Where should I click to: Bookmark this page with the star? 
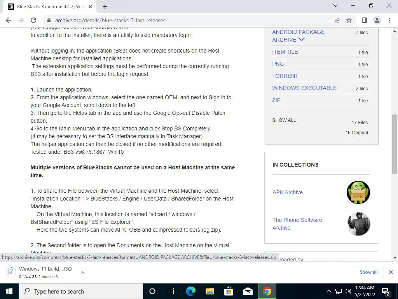(349, 20)
